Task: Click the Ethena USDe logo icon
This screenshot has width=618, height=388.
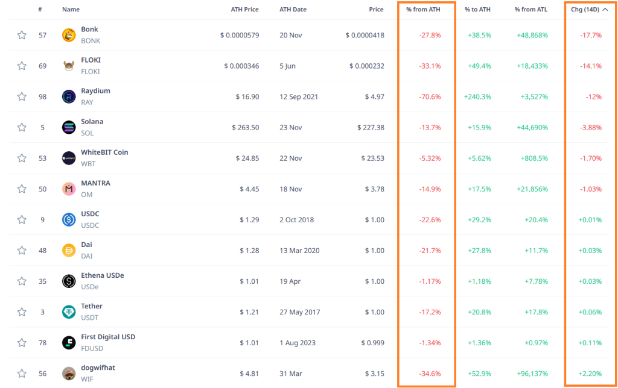Action: pyautogui.click(x=69, y=281)
